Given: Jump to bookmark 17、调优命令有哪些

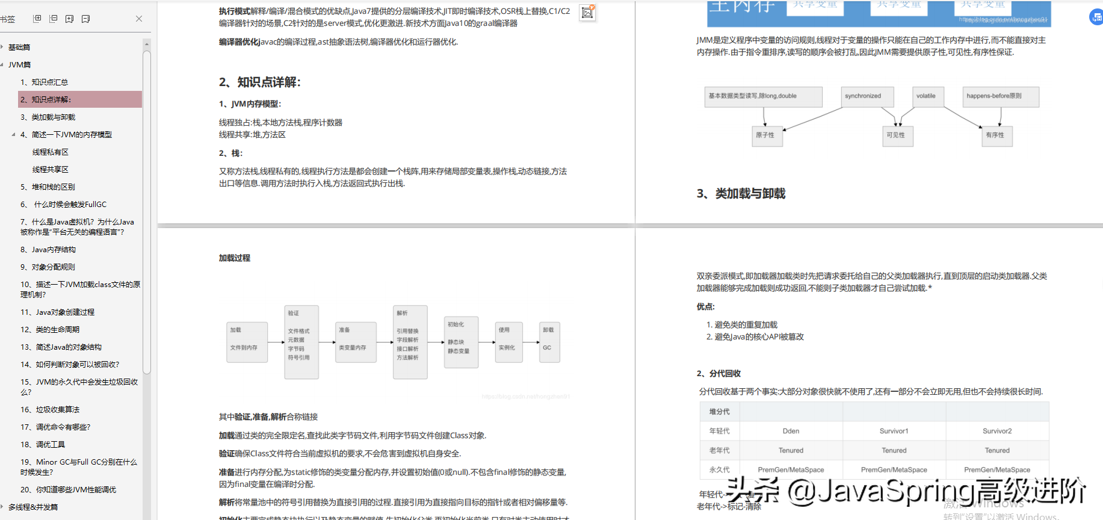Looking at the screenshot, I should (55, 427).
